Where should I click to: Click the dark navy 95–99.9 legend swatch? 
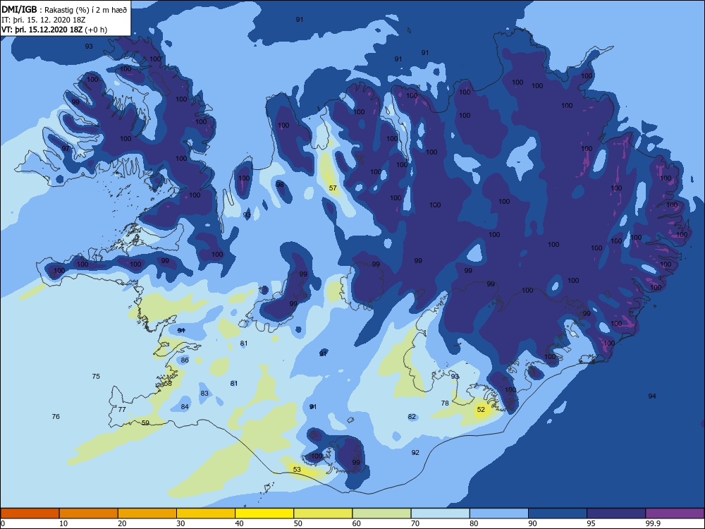click(616, 513)
